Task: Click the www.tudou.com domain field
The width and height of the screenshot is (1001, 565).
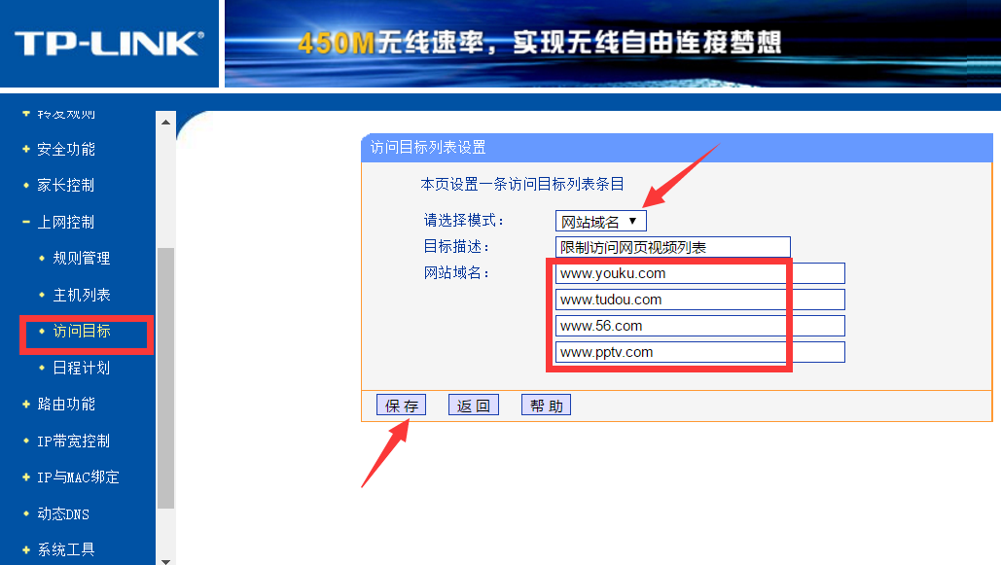Action: click(700, 300)
